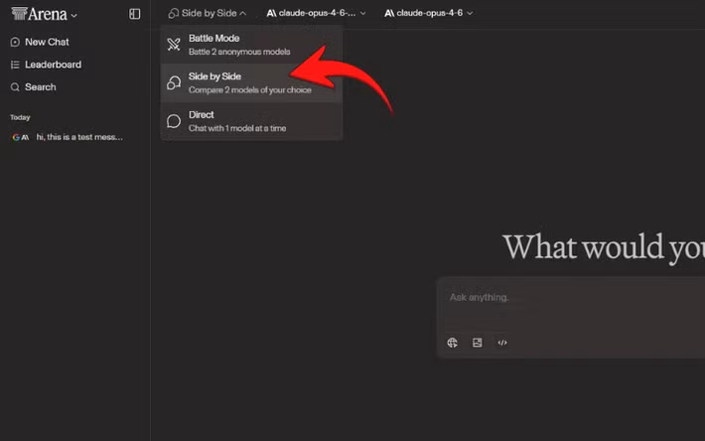Click the New Chat pencil icon
705x441 pixels.
15,42
